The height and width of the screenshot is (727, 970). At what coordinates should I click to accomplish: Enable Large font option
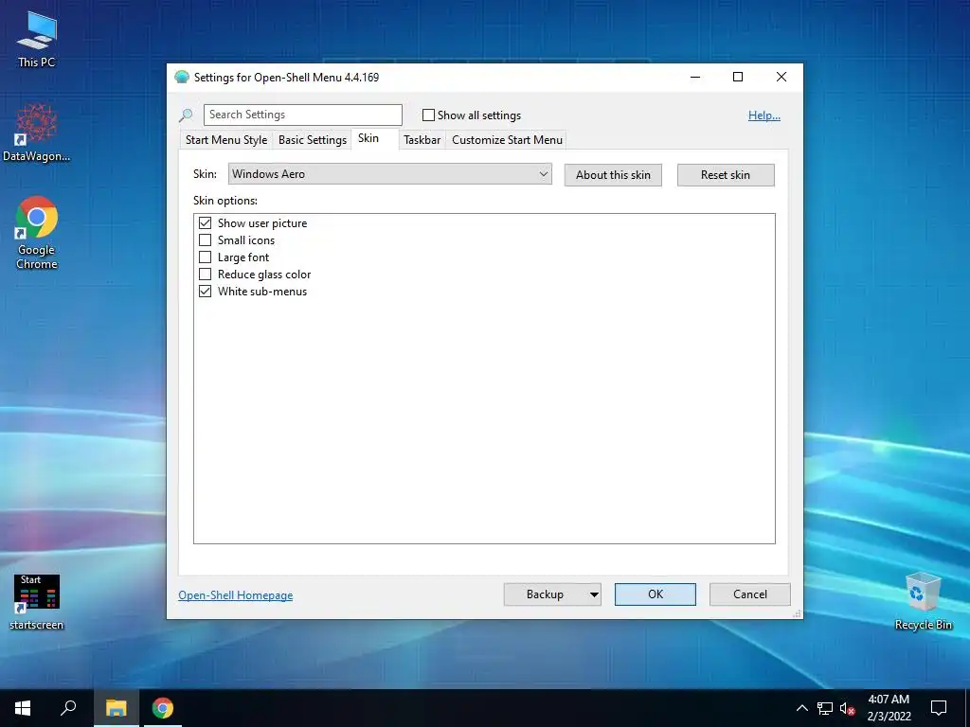point(205,257)
